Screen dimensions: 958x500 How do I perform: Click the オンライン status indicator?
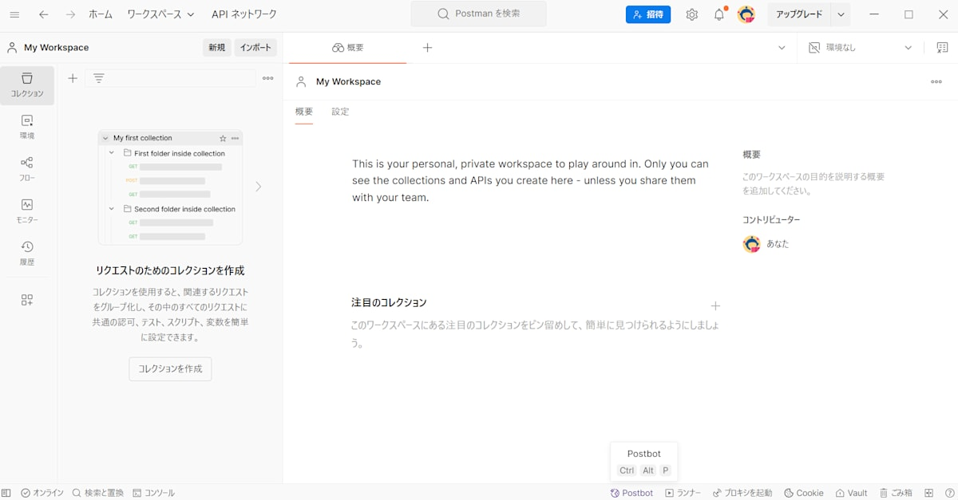point(42,493)
